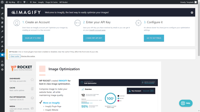Open the Help chat button
This screenshot has height=112, width=200.
(x=186, y=103)
